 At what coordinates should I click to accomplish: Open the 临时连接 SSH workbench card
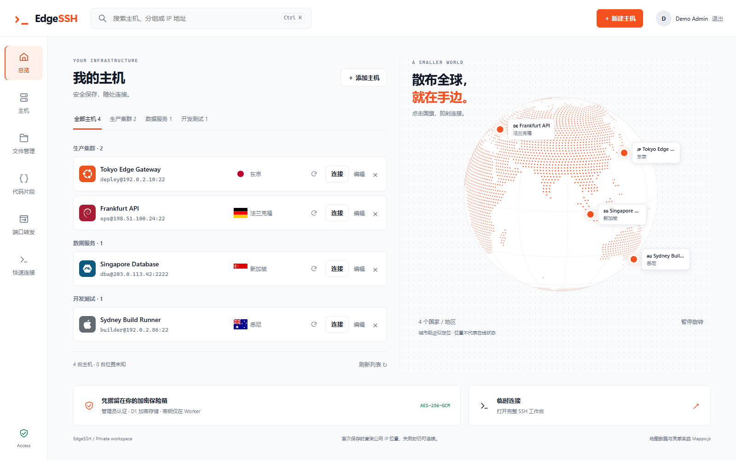(589, 406)
